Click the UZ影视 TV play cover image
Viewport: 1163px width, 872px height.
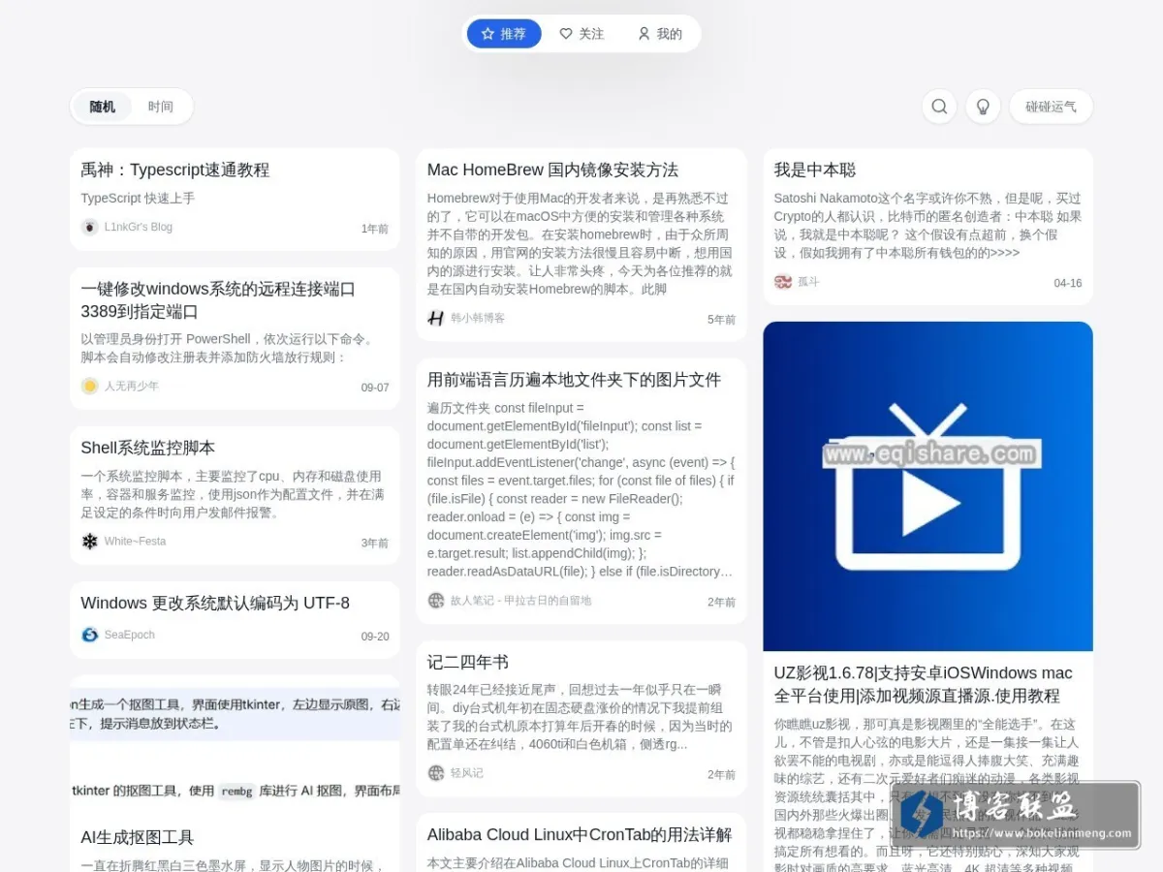tap(927, 485)
